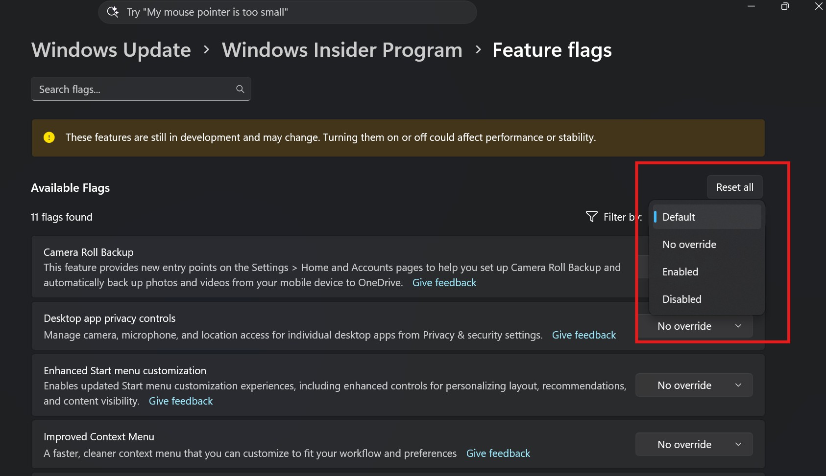This screenshot has height=476, width=826.
Task: Click the AI search icon in top bar
Action: (113, 12)
